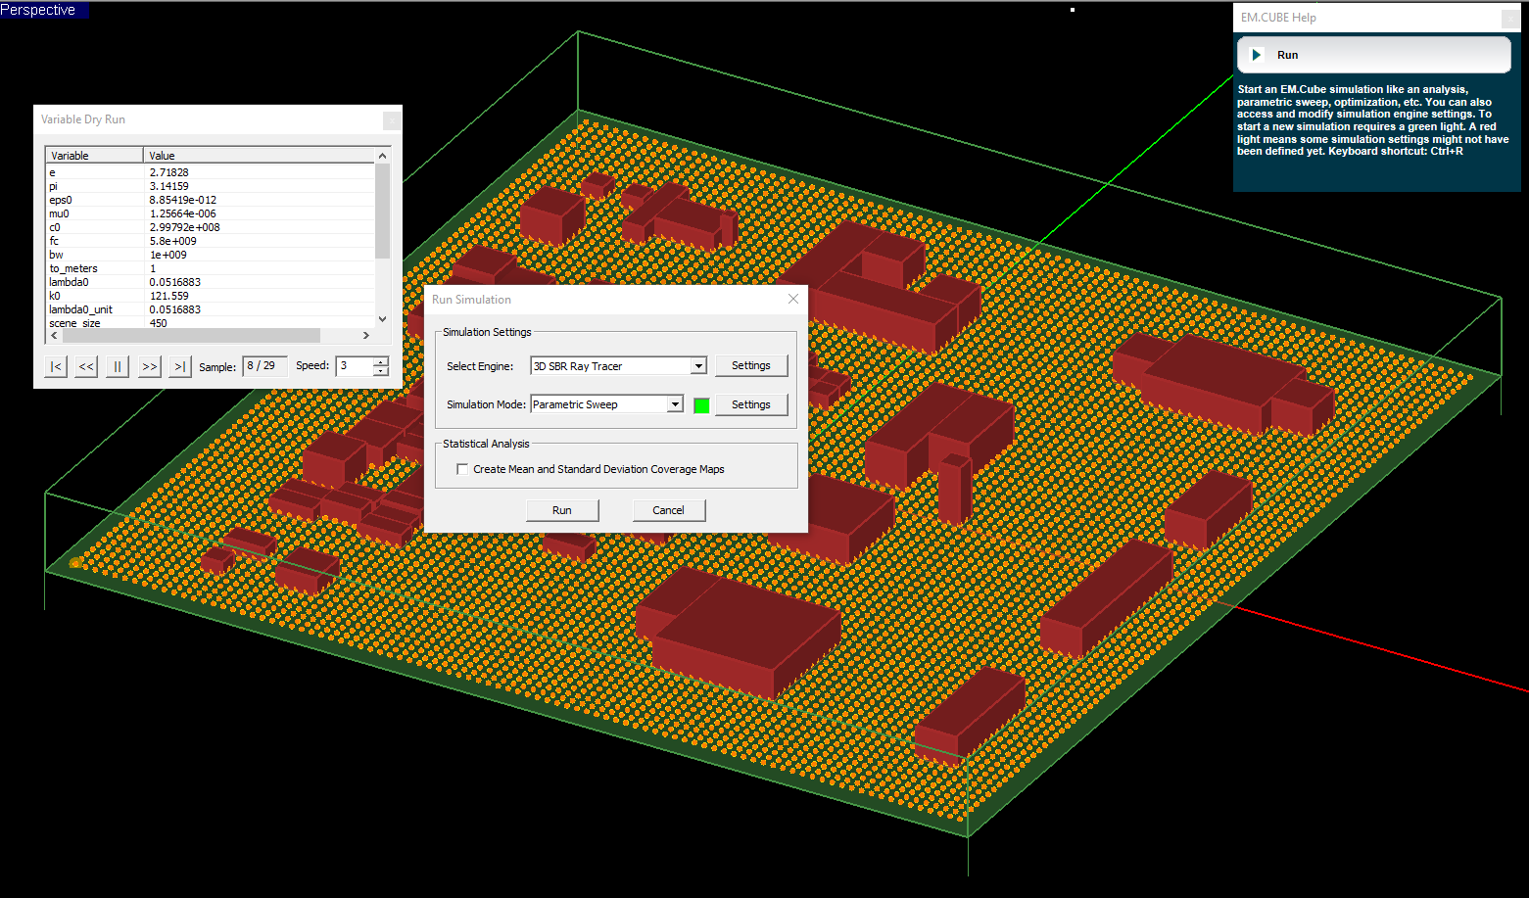Step backward with the << button
This screenshot has width=1529, height=898.
pos(87,366)
